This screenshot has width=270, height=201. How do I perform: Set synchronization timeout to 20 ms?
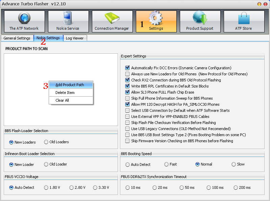point(154,187)
